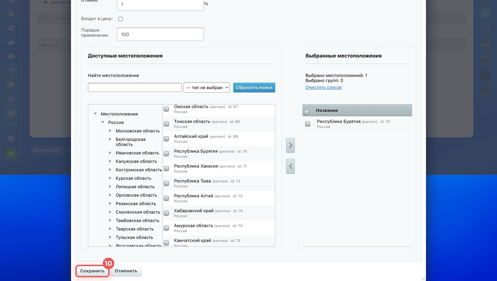Open settings gear in left sidebar
This screenshot has width=497, height=281.
point(11,138)
